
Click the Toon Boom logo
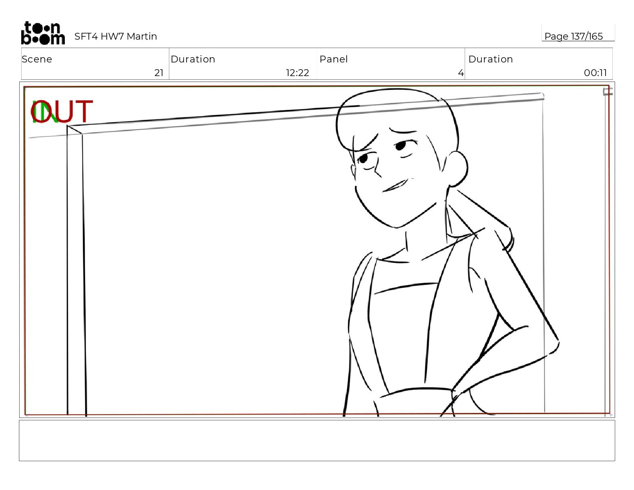[43, 33]
